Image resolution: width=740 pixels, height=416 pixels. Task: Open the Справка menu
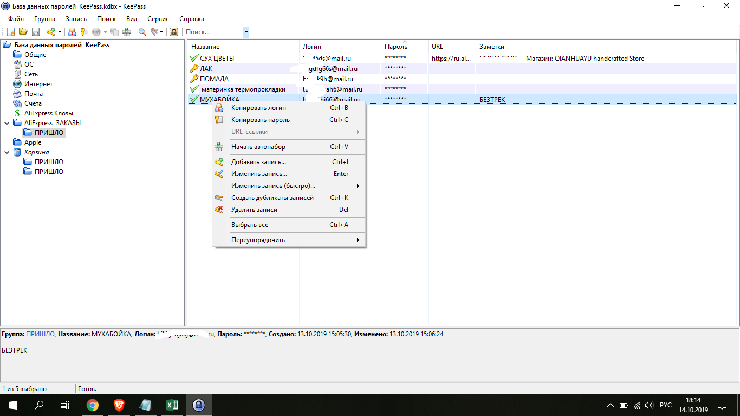192,19
